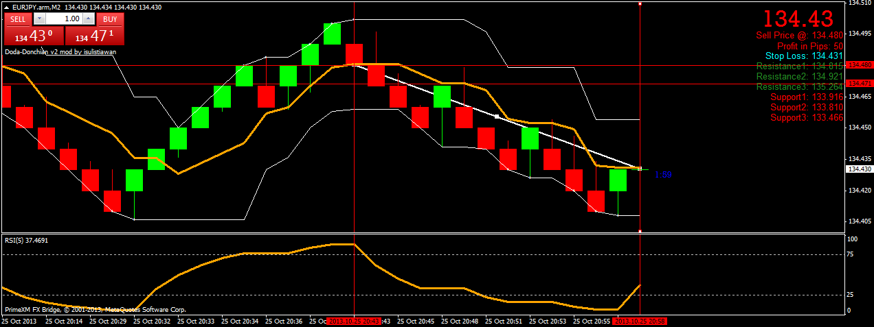Click the PrimeXM FX Bridge copyright text
This screenshot has width=874, height=327.
point(95,310)
